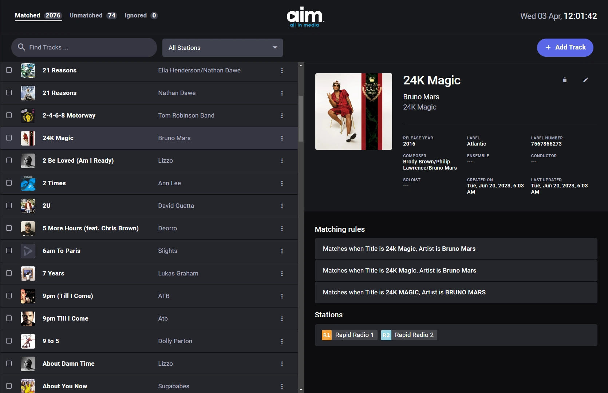Tick the checkbox for 21 Reasons by Nathan Dawe
Viewport: 608px width, 393px height.
click(x=9, y=93)
